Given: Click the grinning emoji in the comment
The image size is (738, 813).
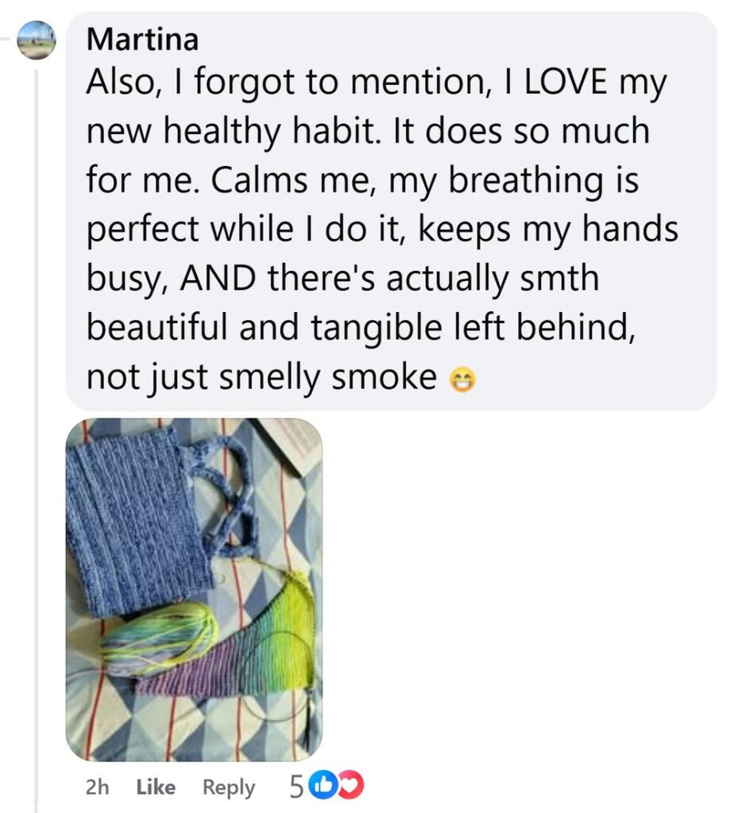Looking at the screenshot, I should pyautogui.click(x=462, y=380).
